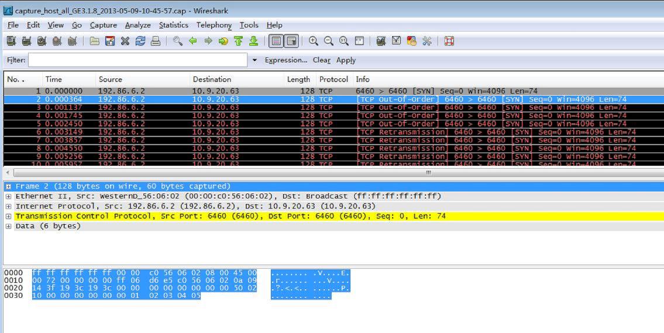Jump to first packet using toolbar icon
This screenshot has width=664, height=333.
click(x=238, y=41)
